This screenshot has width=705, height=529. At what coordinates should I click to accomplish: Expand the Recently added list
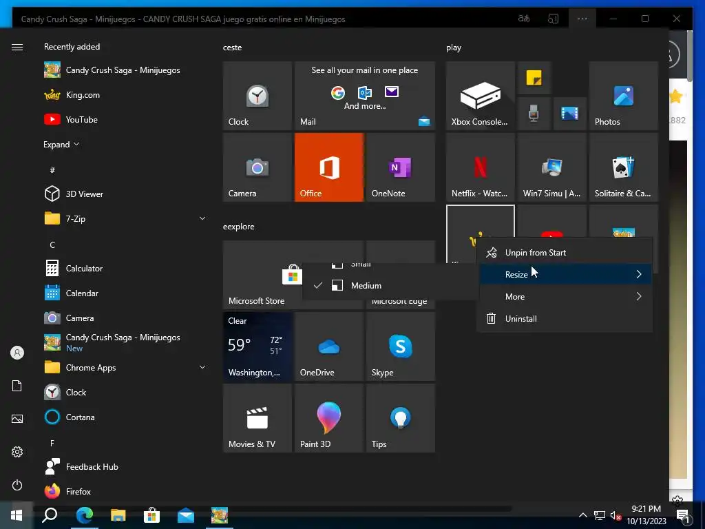(x=61, y=145)
